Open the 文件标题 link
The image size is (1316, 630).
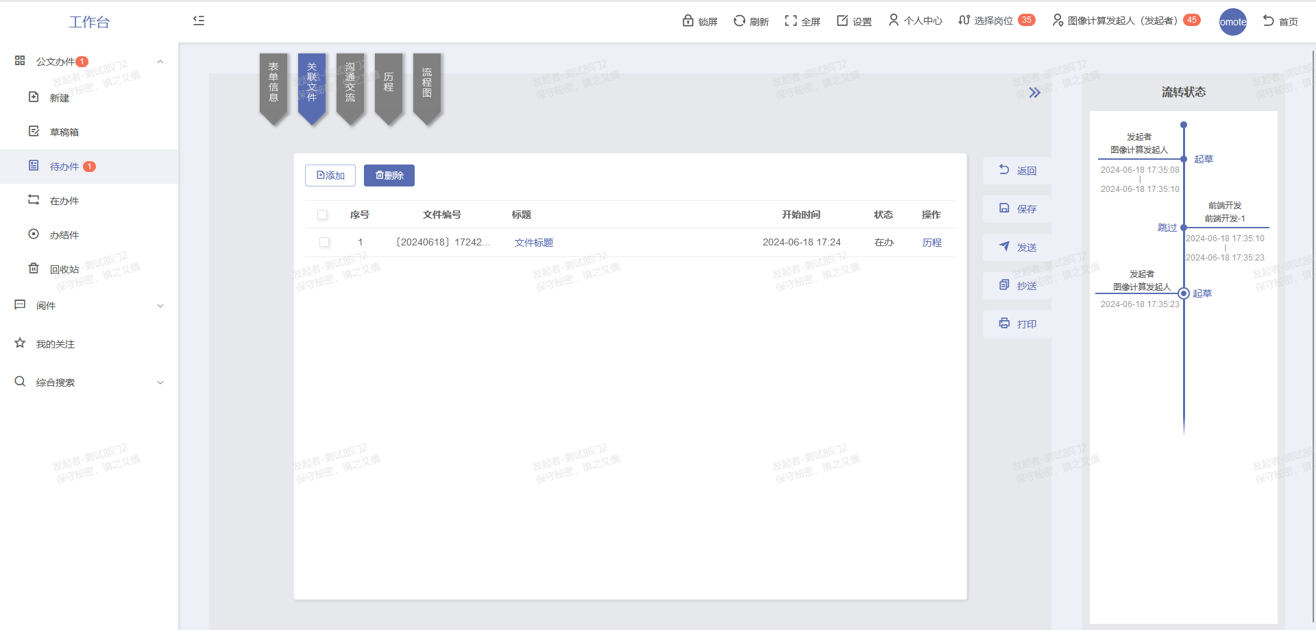534,243
